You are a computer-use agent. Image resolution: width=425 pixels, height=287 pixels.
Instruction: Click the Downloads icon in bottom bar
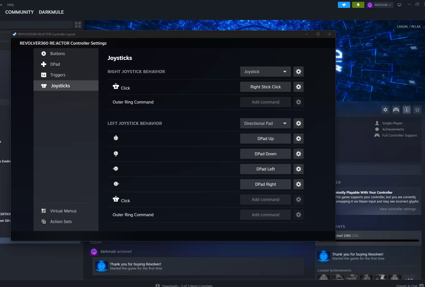158,285
